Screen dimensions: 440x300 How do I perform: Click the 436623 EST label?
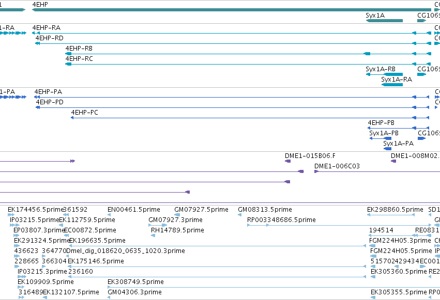tap(26, 251)
